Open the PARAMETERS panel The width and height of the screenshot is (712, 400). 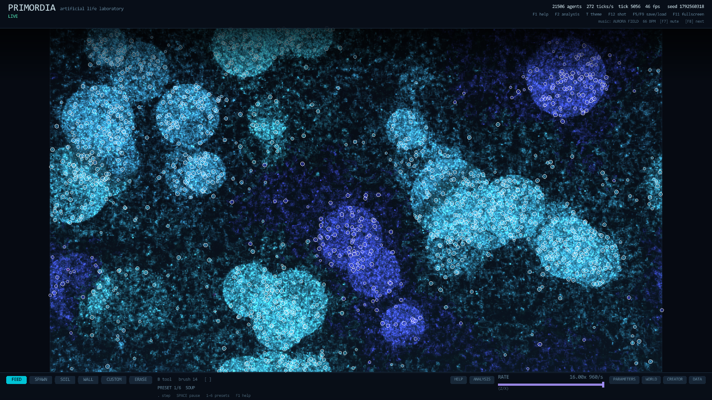click(624, 380)
